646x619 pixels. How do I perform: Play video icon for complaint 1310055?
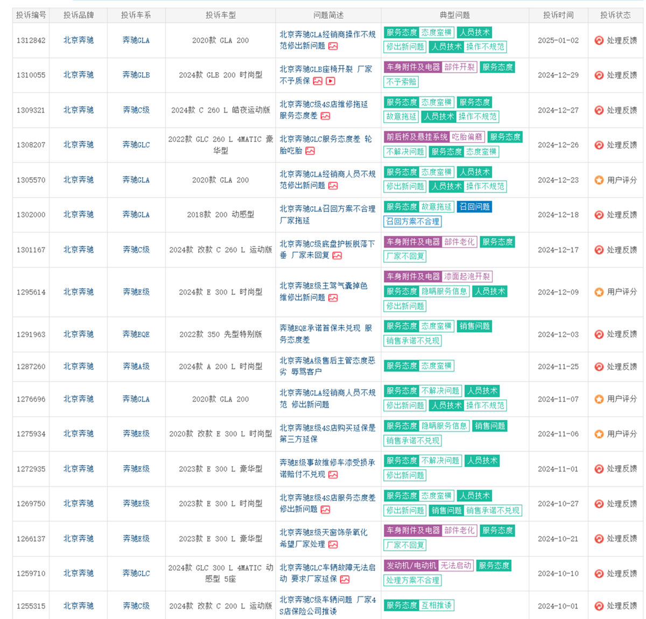coord(331,81)
